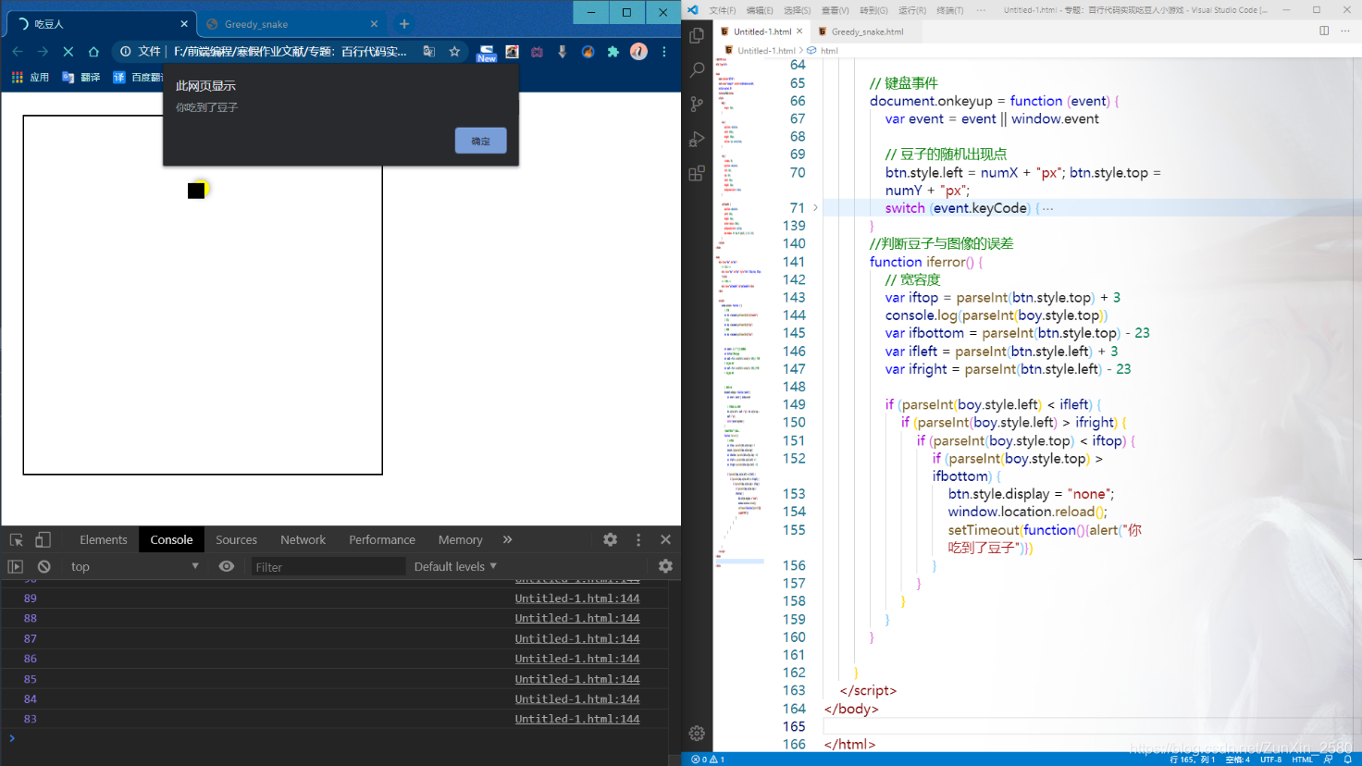1362x766 pixels.
Task: Show more DevTools tabs chevron
Action: [507, 539]
